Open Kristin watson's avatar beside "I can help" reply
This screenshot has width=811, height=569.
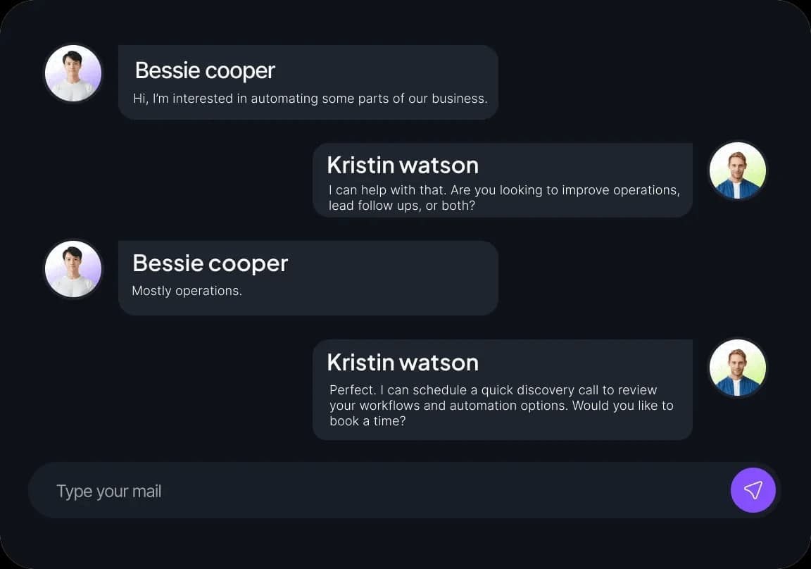(737, 171)
